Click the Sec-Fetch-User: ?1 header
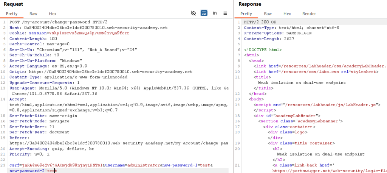387x173 pixels. [32, 127]
